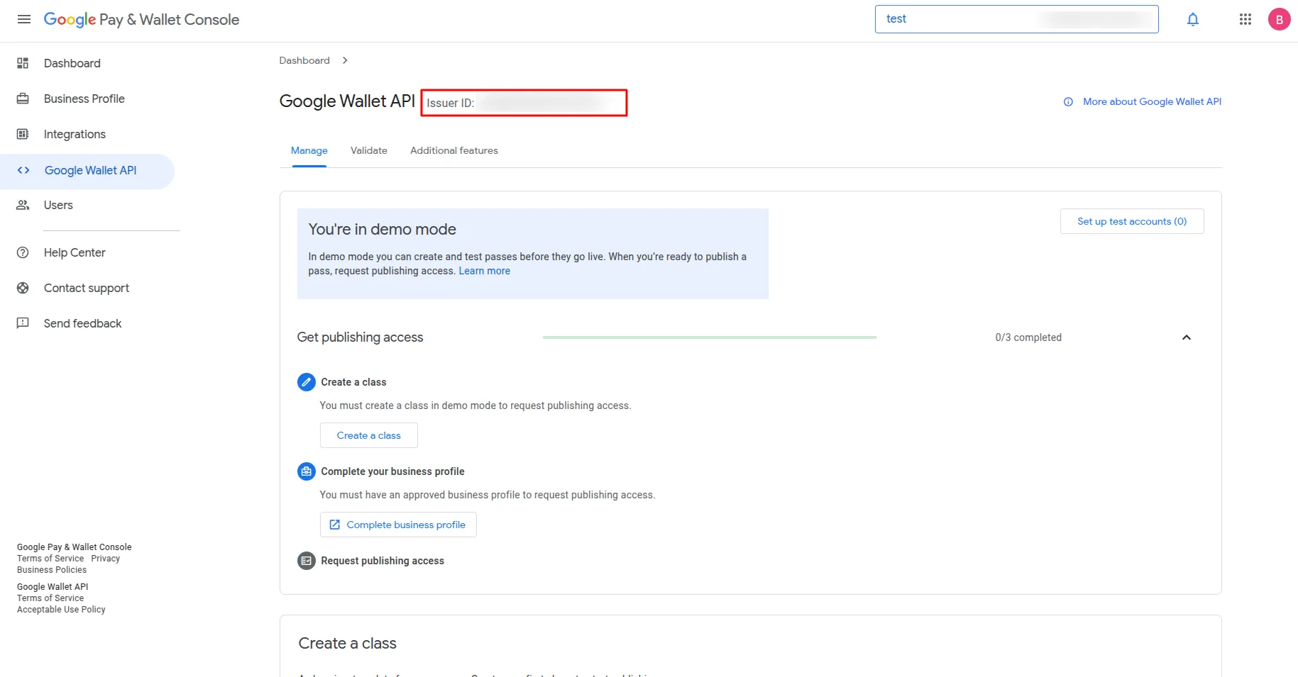Open Learn more about demo mode

(485, 271)
